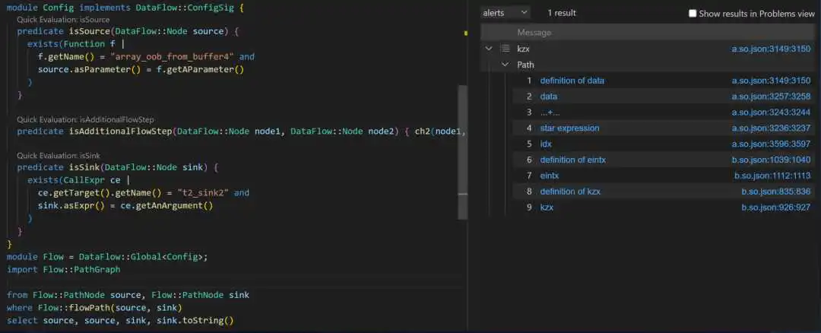The width and height of the screenshot is (821, 333).
Task: Select path step 9 kzx
Action: pyautogui.click(x=547, y=208)
